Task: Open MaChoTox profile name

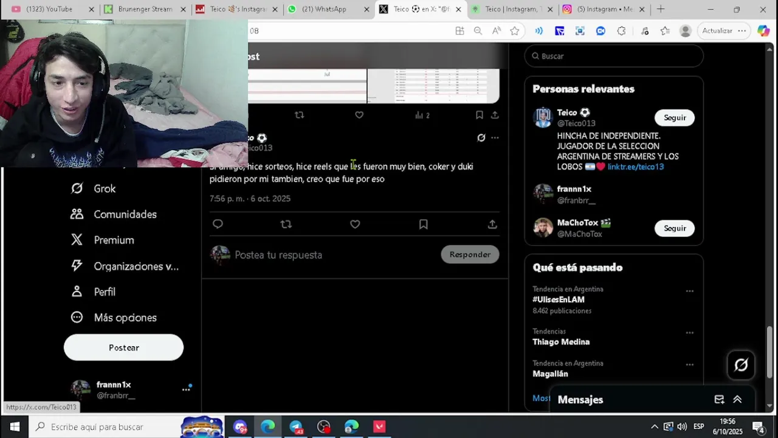Action: point(578,223)
